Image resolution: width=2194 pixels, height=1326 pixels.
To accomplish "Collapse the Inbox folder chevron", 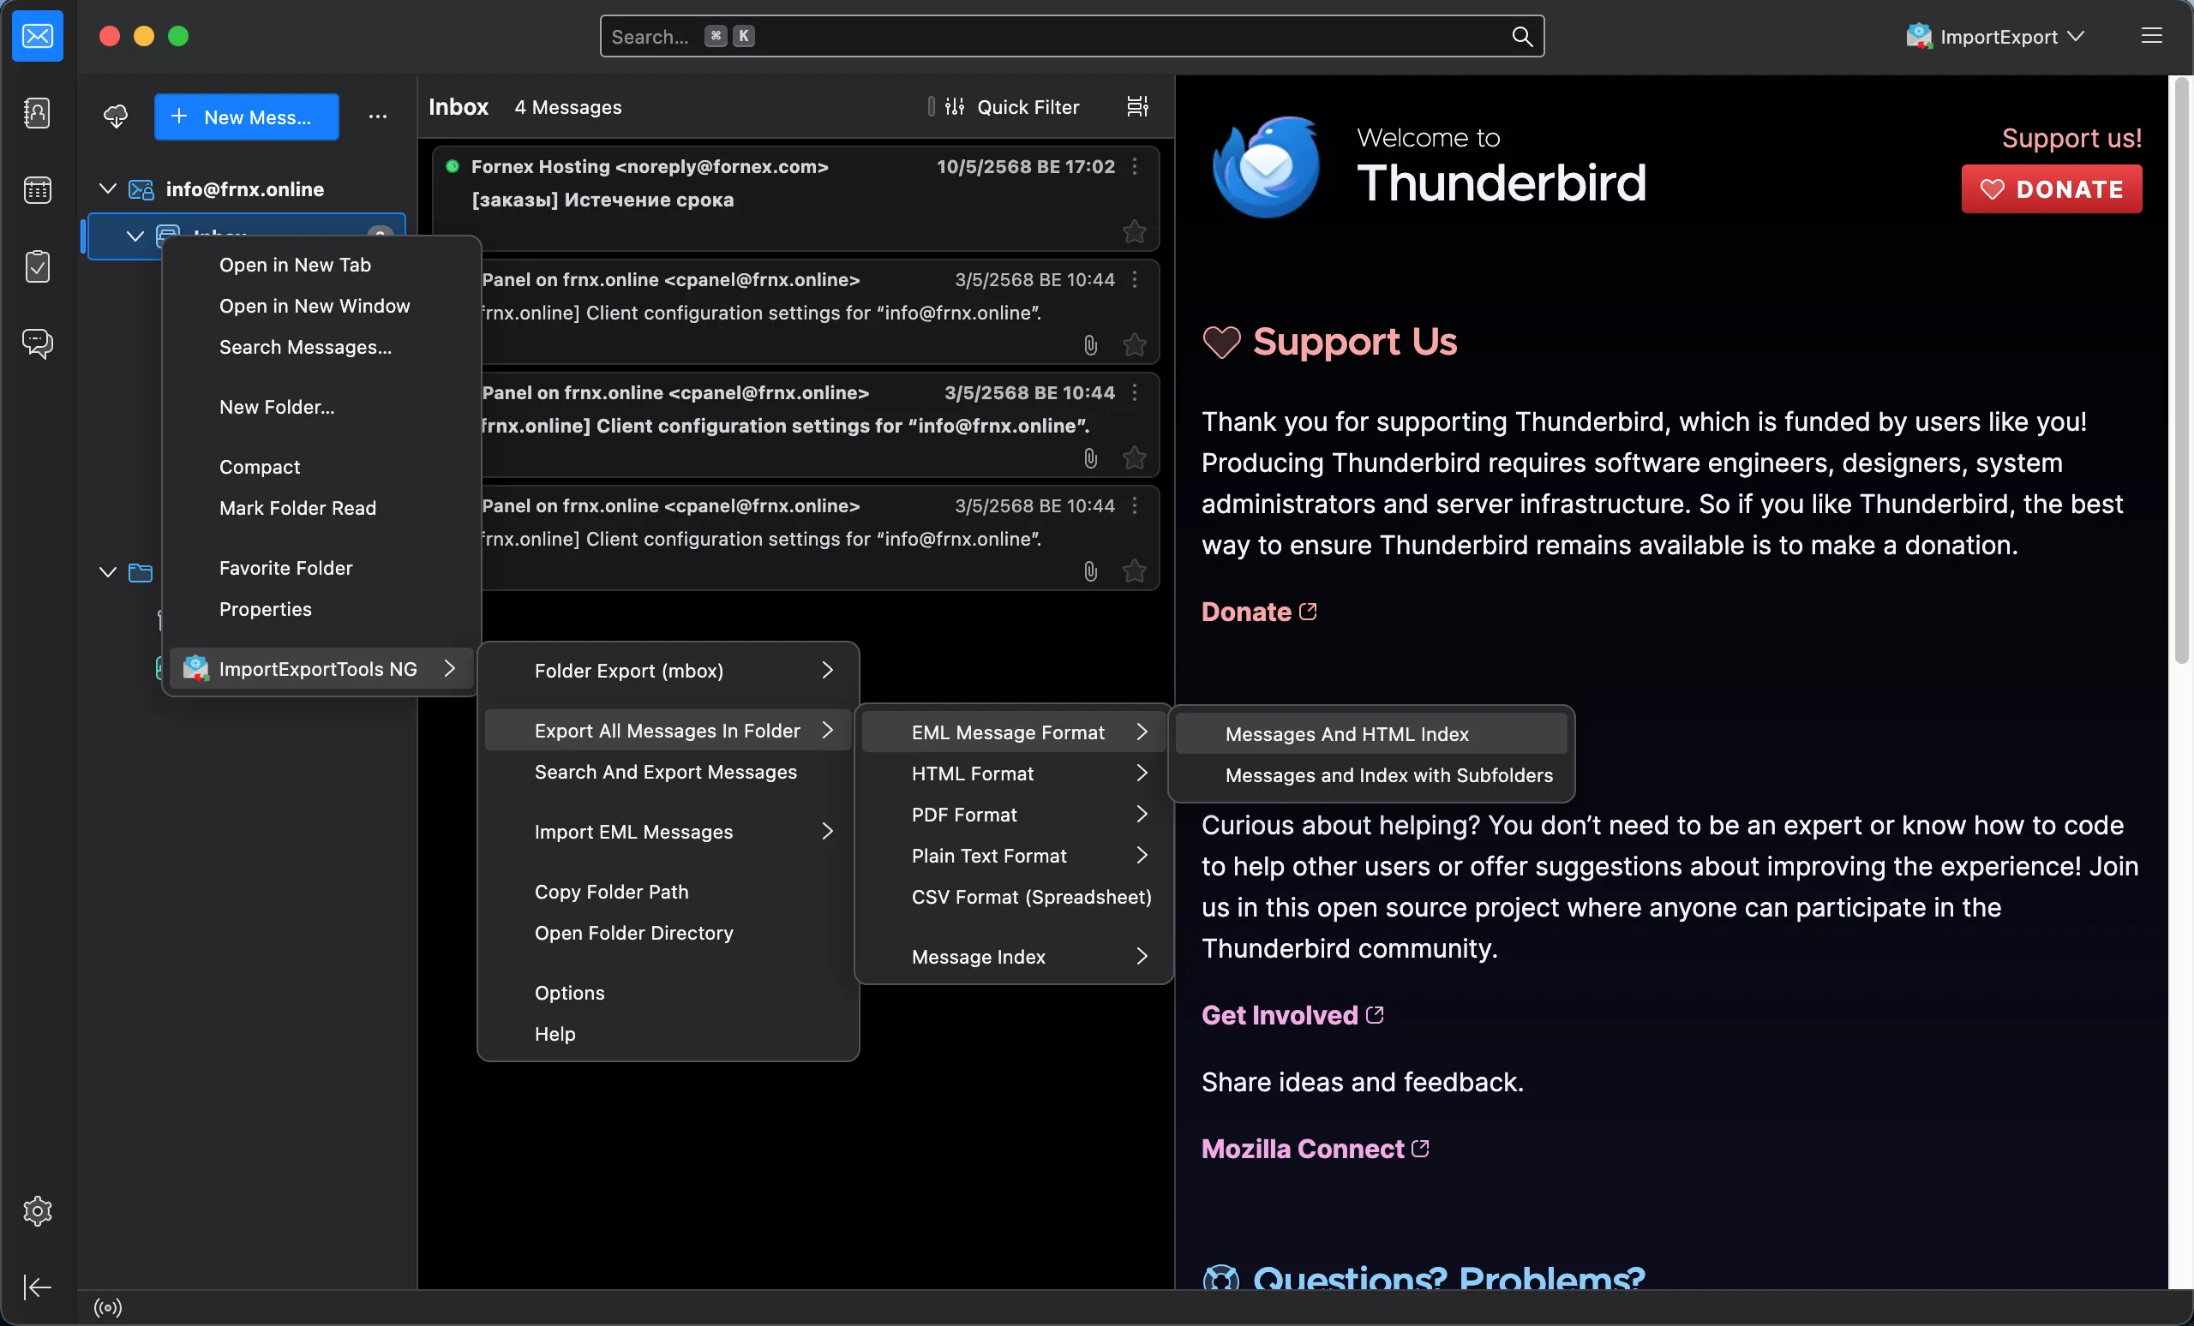I will tap(135, 236).
